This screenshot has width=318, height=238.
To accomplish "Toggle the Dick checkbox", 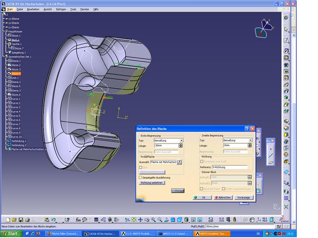I will pos(140,167).
